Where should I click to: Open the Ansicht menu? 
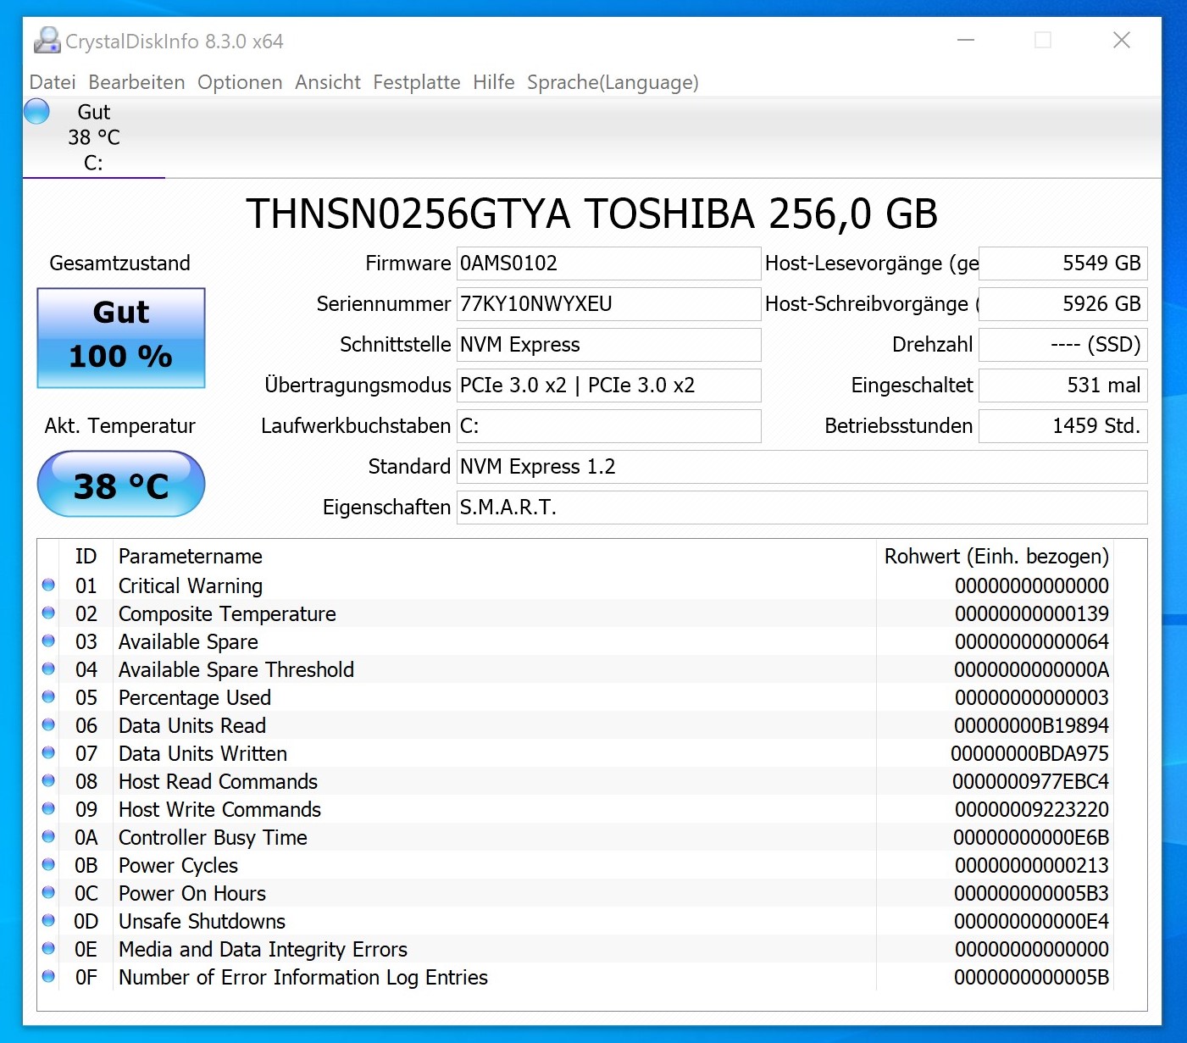pyautogui.click(x=328, y=82)
